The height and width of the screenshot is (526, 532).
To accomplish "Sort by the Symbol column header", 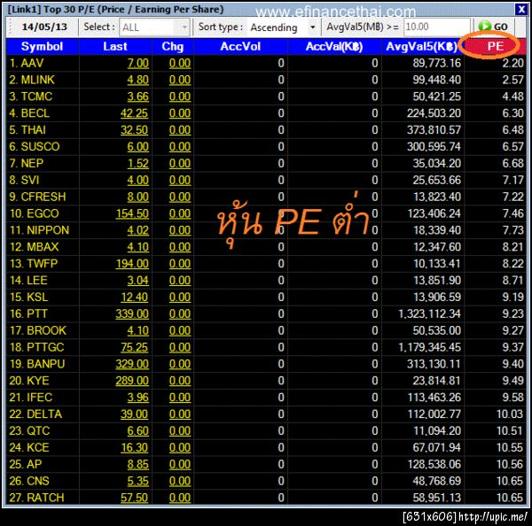I will [x=43, y=46].
